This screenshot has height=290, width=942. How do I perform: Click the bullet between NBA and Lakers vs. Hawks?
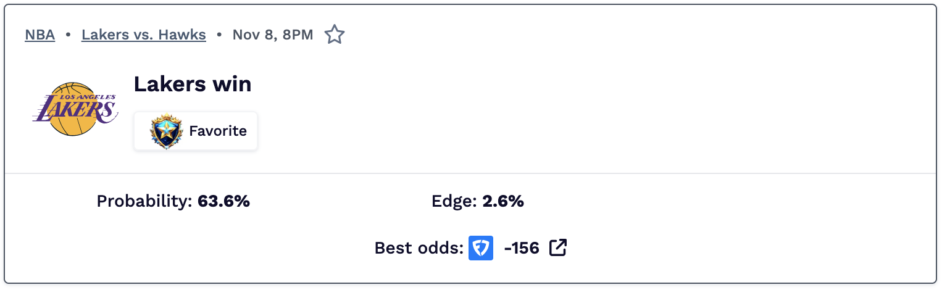[x=68, y=35]
